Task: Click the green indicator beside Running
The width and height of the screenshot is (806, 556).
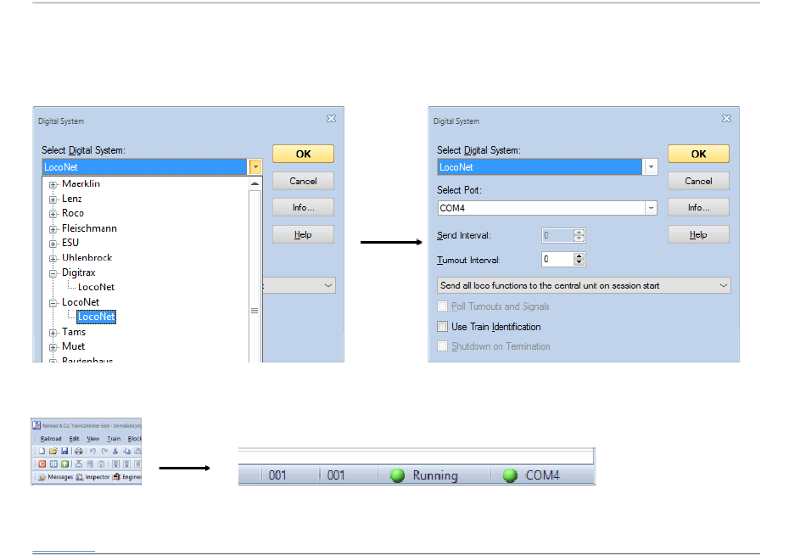Action: (397, 475)
